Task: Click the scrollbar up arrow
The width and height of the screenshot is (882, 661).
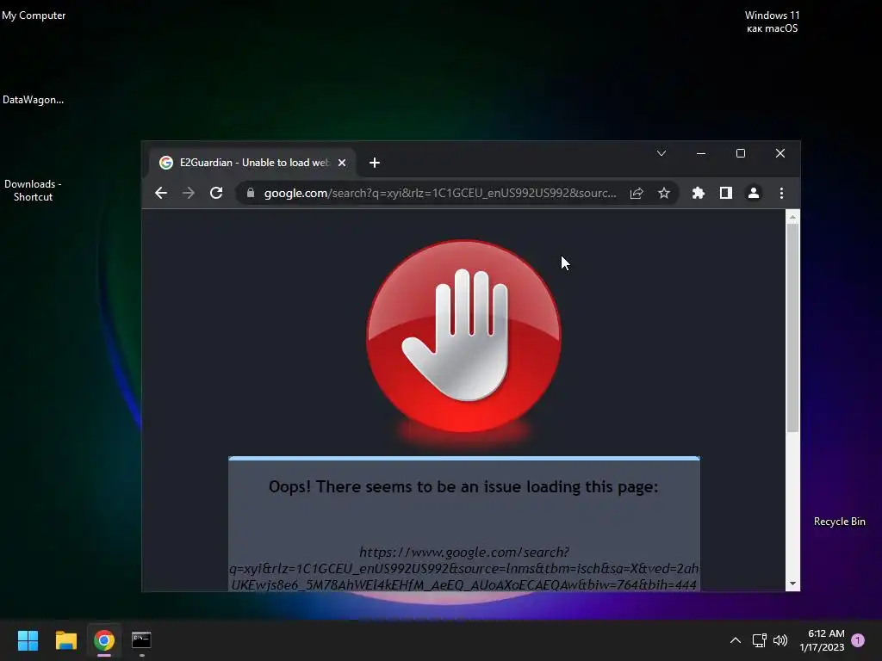Action: [792, 216]
